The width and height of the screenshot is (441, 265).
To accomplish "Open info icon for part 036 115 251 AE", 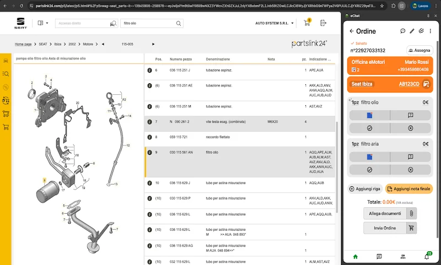I will pyautogui.click(x=149, y=85).
